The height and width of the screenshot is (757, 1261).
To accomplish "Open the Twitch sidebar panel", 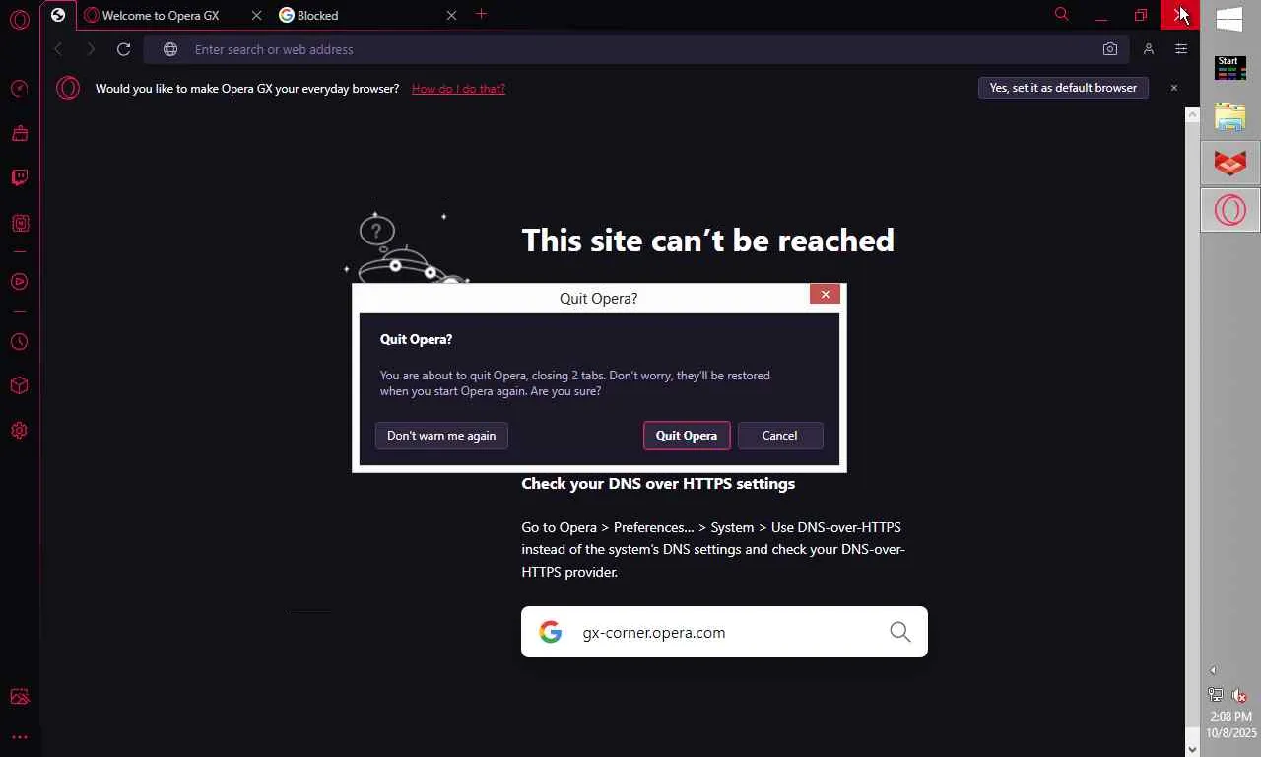I will click(x=19, y=177).
